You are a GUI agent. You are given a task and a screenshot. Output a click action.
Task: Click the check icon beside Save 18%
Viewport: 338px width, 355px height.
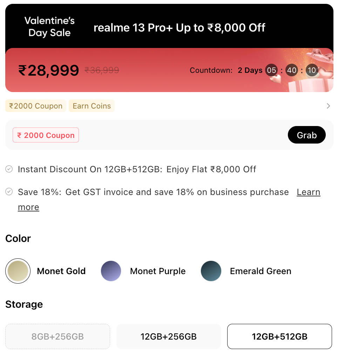(9, 192)
